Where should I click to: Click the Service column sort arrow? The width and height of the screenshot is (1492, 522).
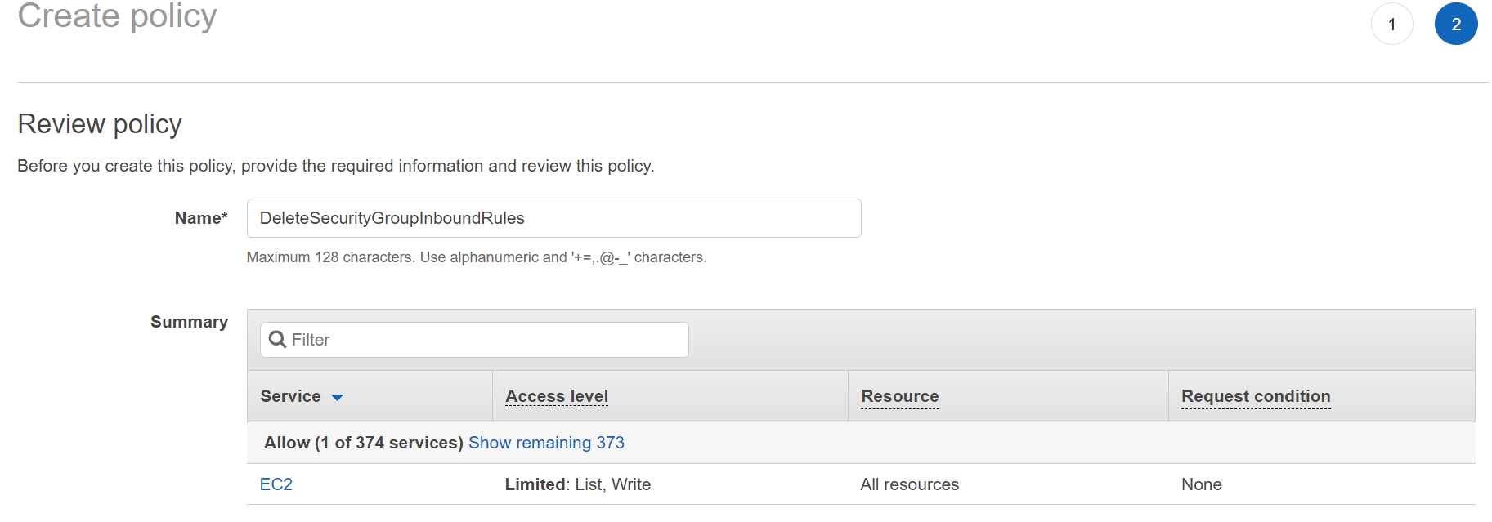pyautogui.click(x=337, y=398)
